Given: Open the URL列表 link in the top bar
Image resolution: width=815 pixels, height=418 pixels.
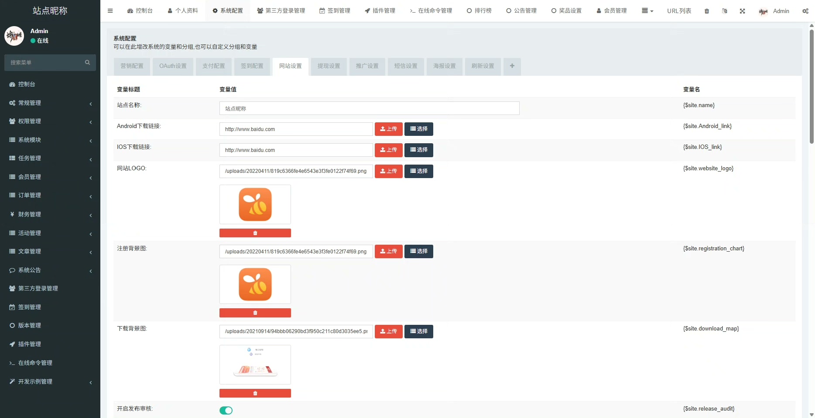Looking at the screenshot, I should tap(679, 11).
